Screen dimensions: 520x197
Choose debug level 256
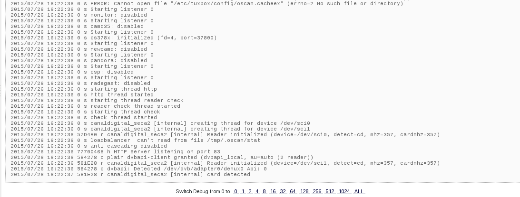point(317,191)
